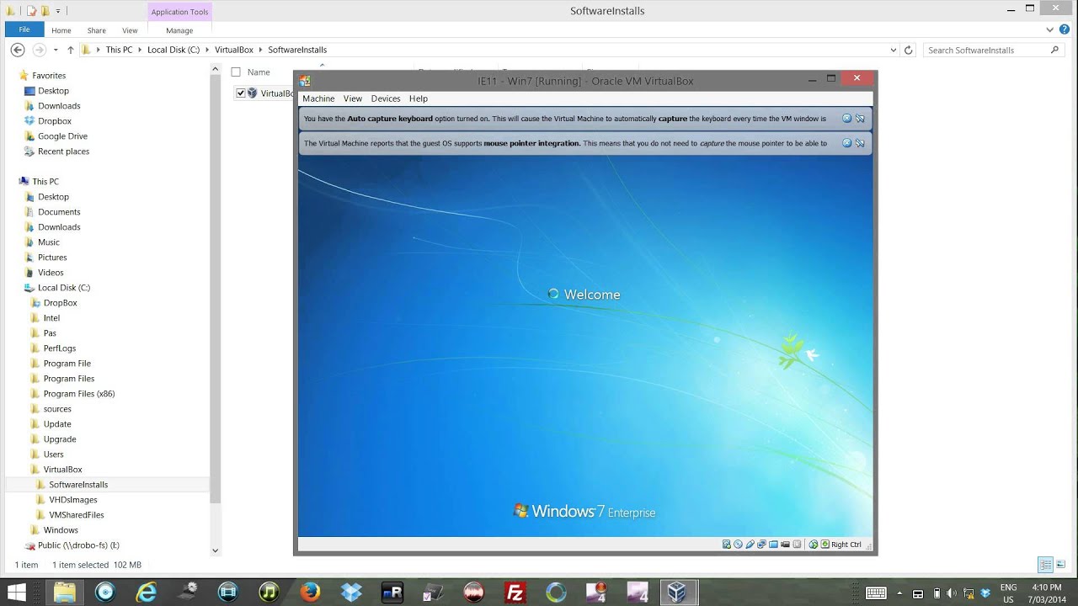
Task: Refresh the SoftwareInstalls folder view
Action: 908,50
